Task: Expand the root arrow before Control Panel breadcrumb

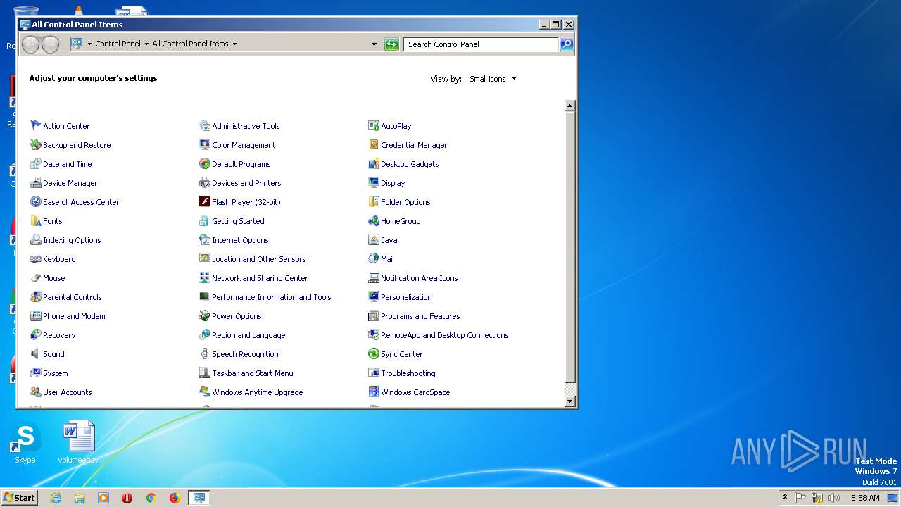Action: 89,44
